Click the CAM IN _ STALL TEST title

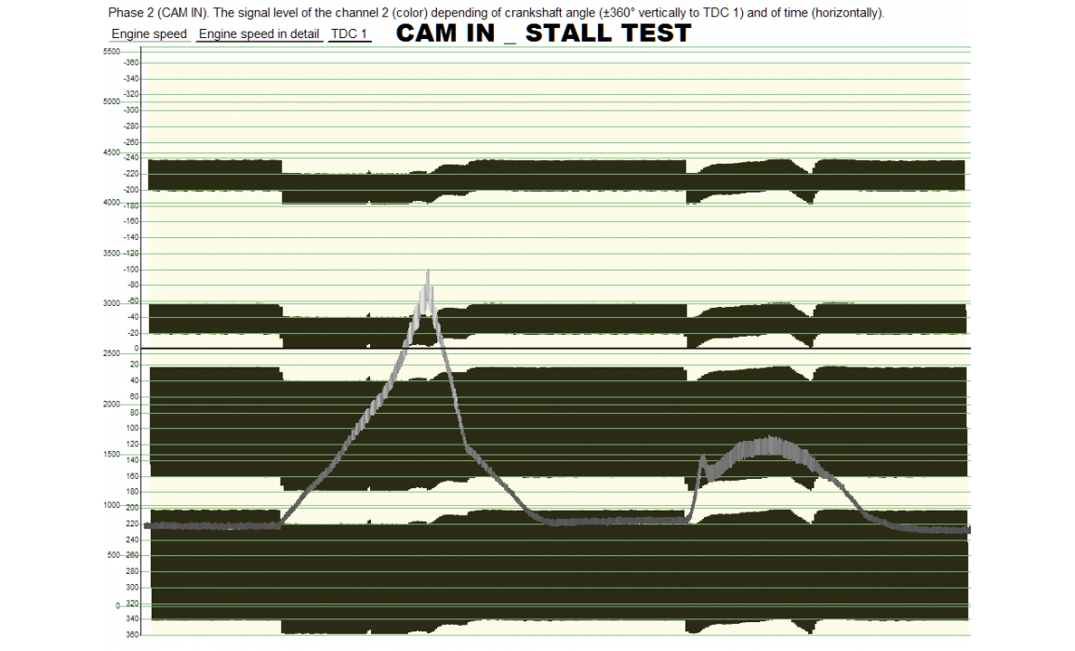[x=543, y=33]
